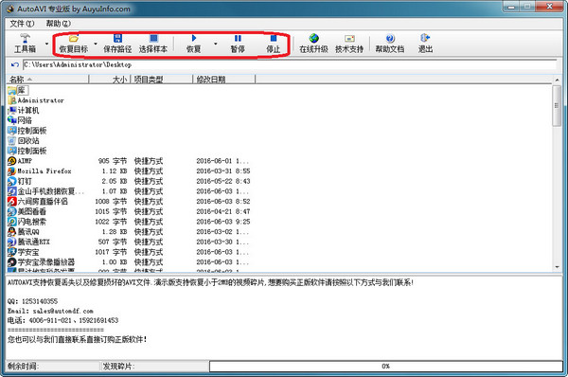Click the back arrow beside the path field
568x377 pixels.
15,65
